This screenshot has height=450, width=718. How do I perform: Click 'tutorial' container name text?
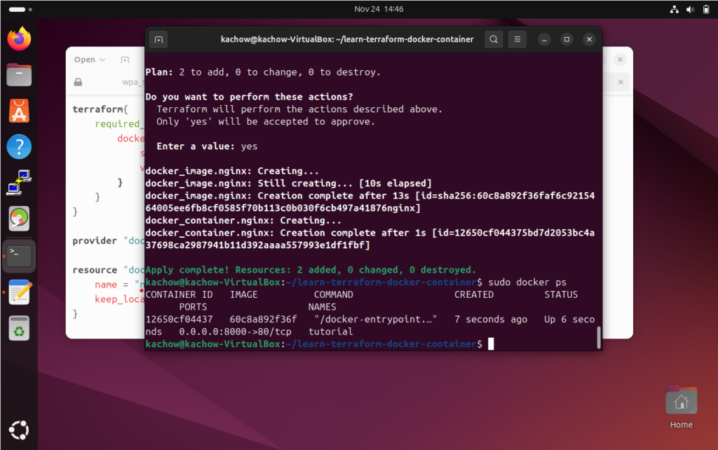click(331, 332)
